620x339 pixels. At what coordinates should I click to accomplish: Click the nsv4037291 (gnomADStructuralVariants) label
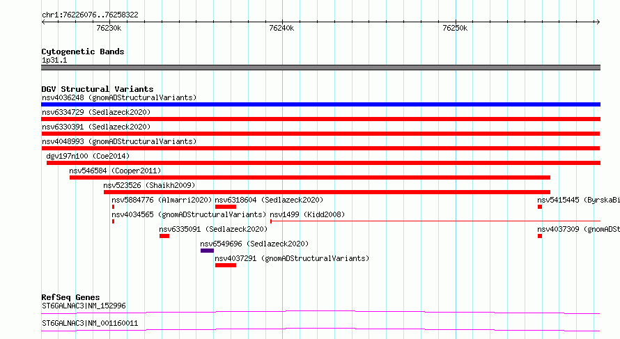pos(292,258)
